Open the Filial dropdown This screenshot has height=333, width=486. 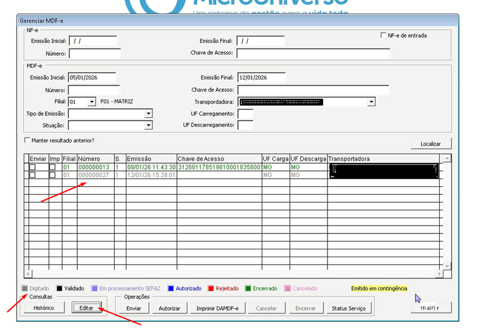[91, 102]
